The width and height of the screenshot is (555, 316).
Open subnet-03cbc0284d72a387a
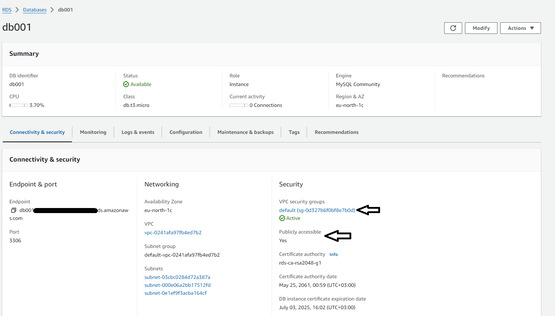(177, 277)
